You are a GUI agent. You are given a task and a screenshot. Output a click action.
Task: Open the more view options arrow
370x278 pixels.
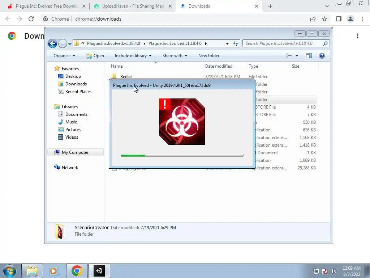[x=297, y=56]
